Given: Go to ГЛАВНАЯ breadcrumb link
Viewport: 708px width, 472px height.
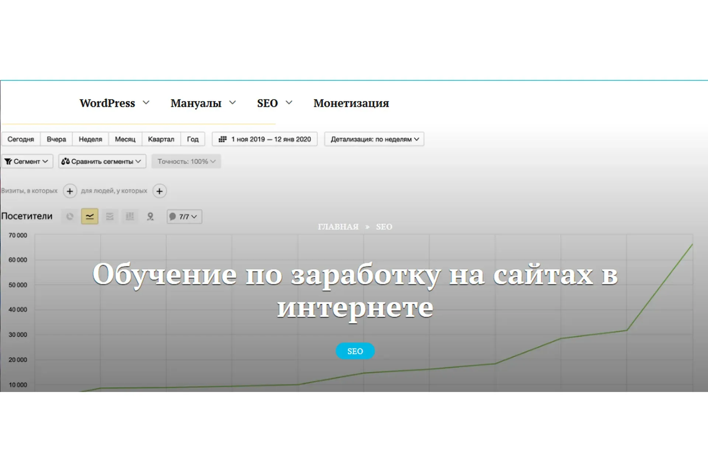Looking at the screenshot, I should click(x=338, y=227).
